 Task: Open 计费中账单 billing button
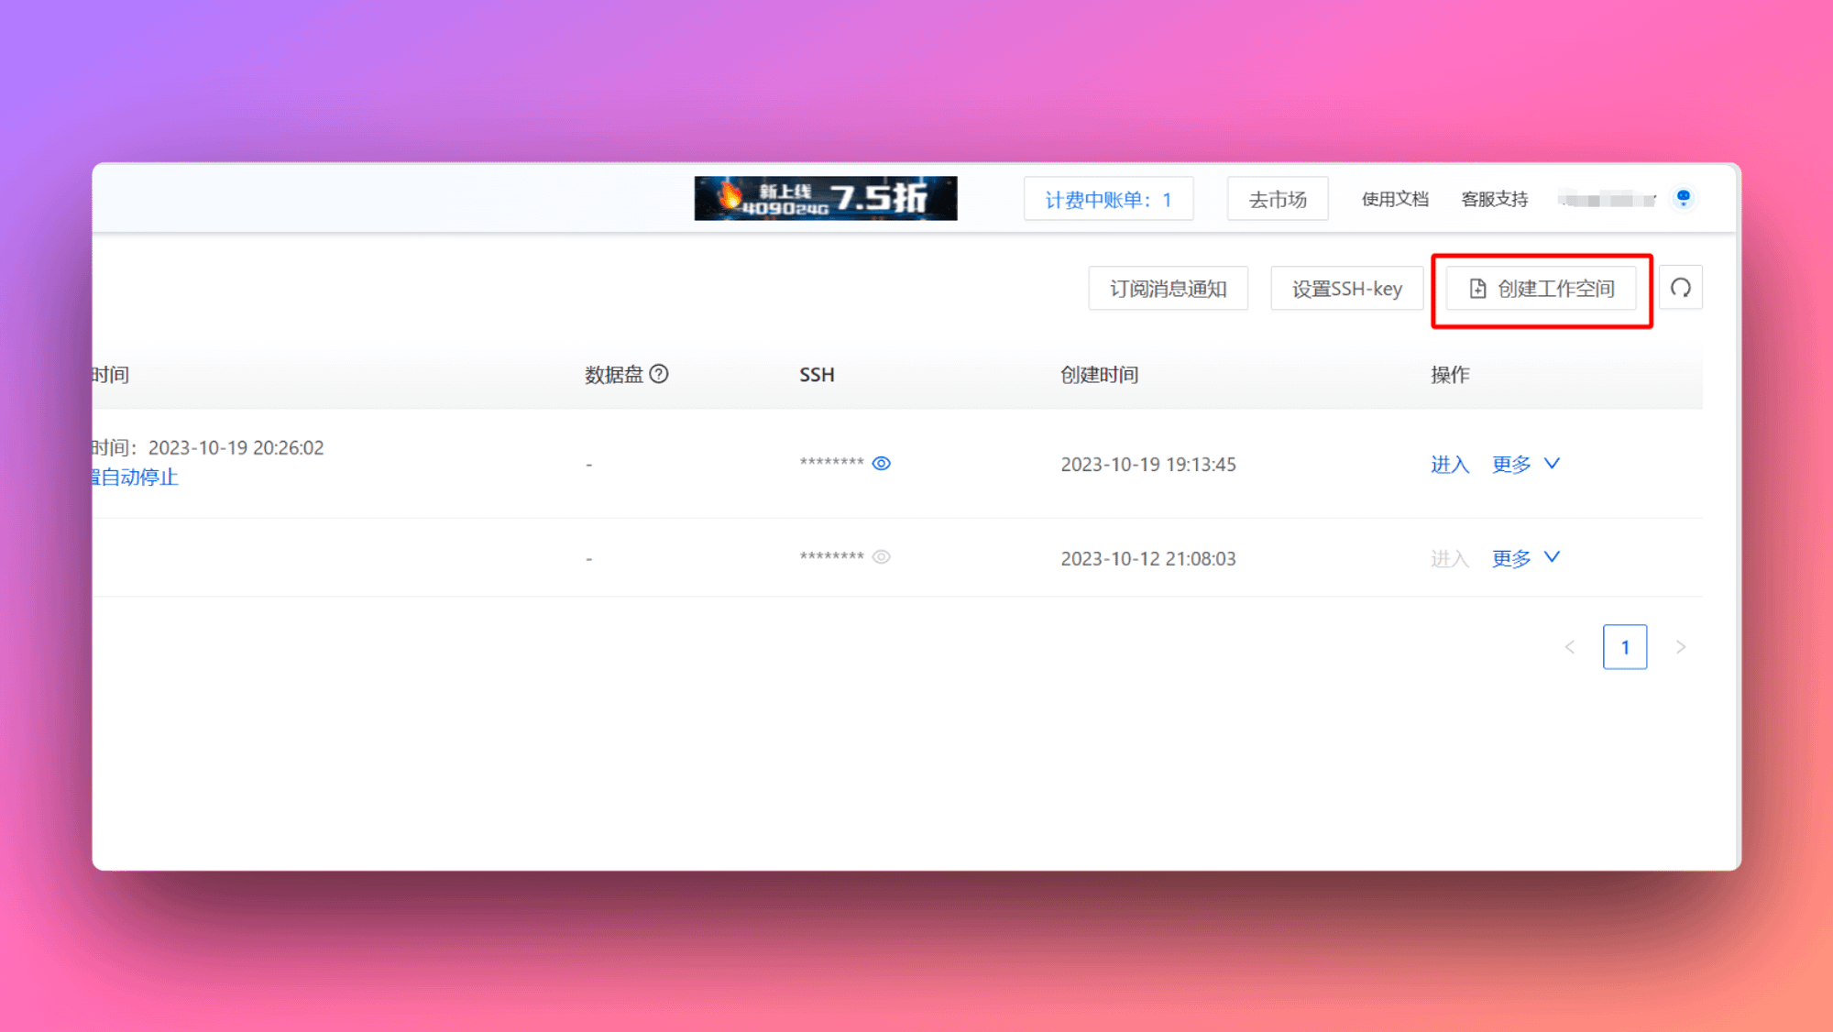click(1108, 199)
